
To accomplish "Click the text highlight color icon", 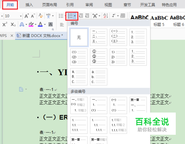I will click(x=31, y=24).
